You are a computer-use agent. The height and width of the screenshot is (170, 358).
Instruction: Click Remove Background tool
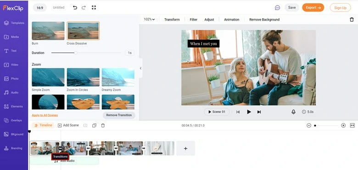click(264, 20)
